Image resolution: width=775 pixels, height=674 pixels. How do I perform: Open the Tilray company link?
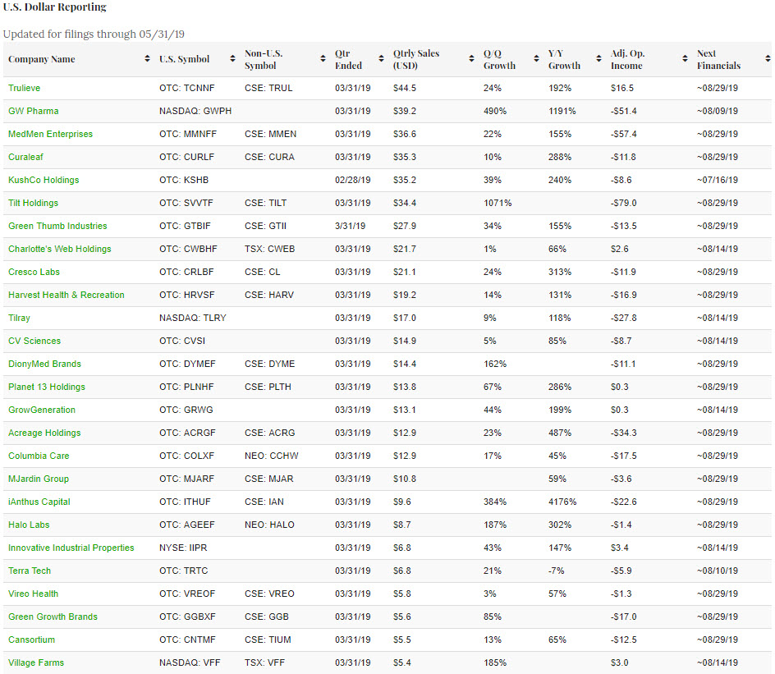[19, 318]
